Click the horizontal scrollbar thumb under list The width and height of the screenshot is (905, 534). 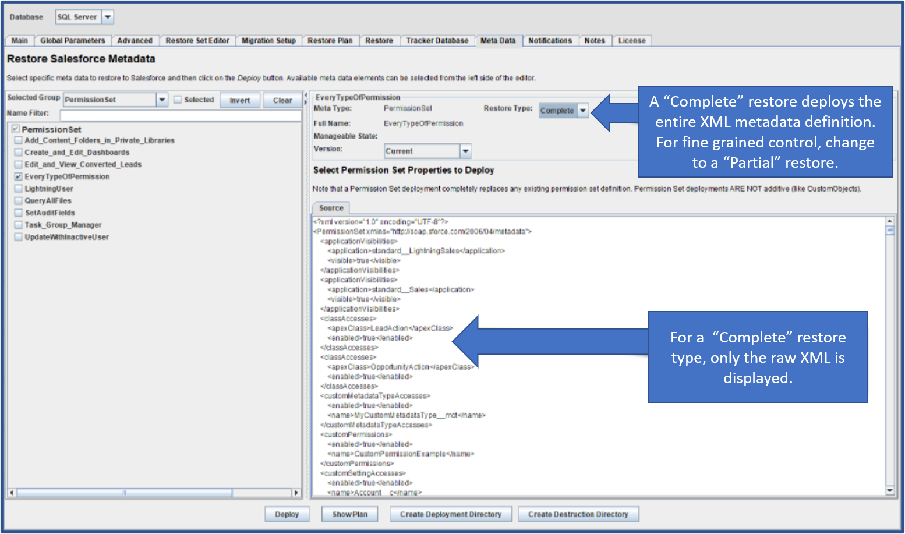pos(125,493)
